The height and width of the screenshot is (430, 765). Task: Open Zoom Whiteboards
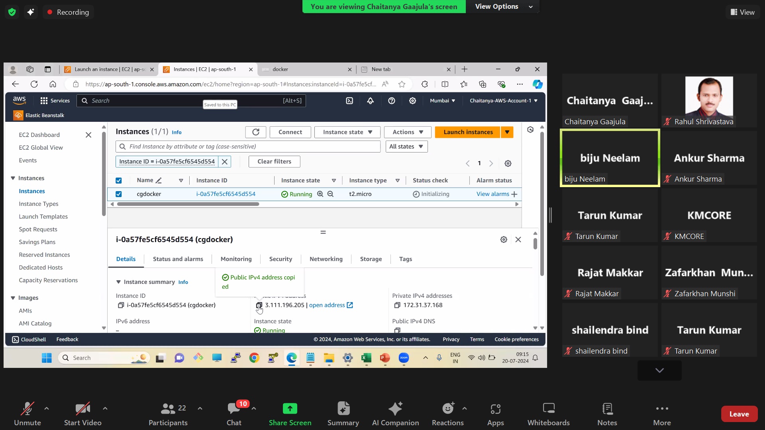tap(548, 414)
